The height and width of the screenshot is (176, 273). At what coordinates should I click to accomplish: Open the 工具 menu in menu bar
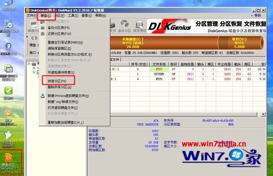click(73, 16)
